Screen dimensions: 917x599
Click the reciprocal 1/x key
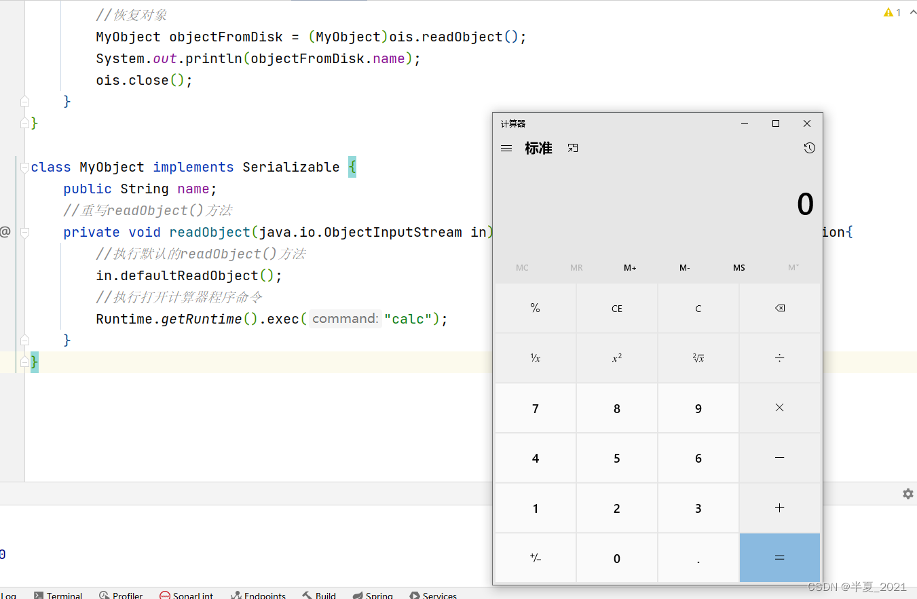point(536,358)
